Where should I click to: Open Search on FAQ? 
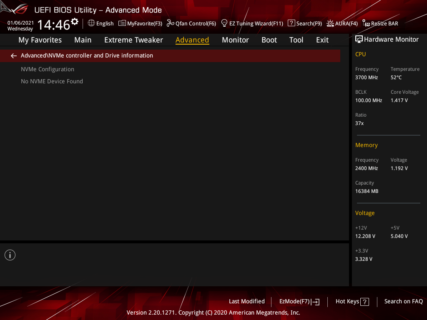[403, 302]
